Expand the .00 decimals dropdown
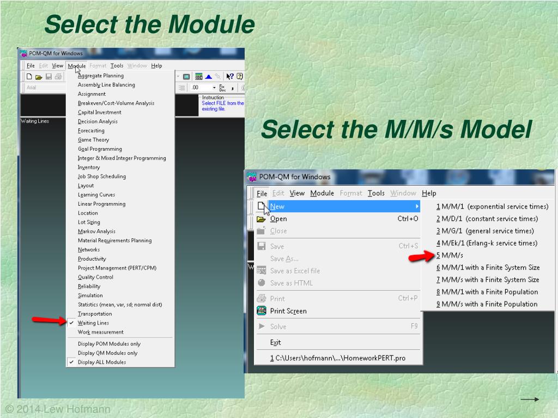Viewport: 558px width, 418px height. 214,88
